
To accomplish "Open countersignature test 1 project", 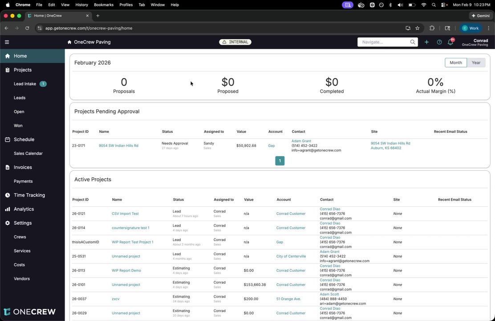I will [130, 228].
